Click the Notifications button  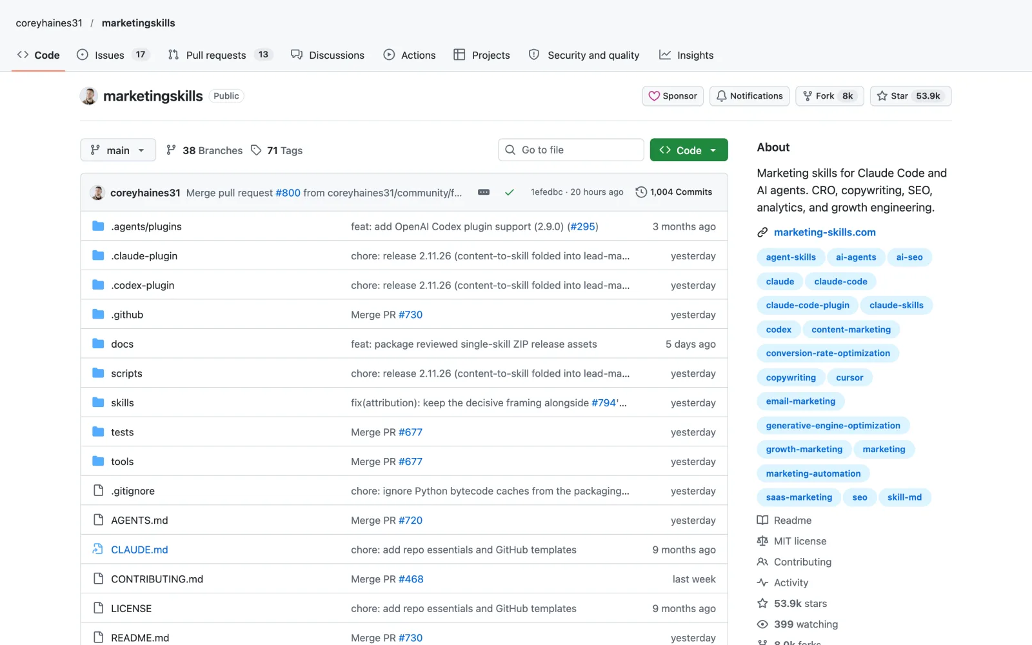(x=749, y=96)
